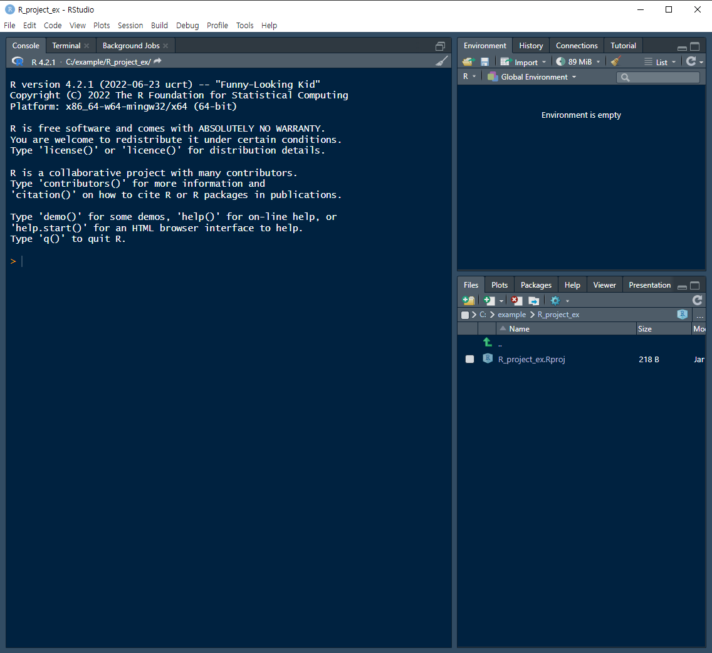The width and height of the screenshot is (712, 653).
Task: Open Files pane gear More options
Action: pyautogui.click(x=555, y=301)
